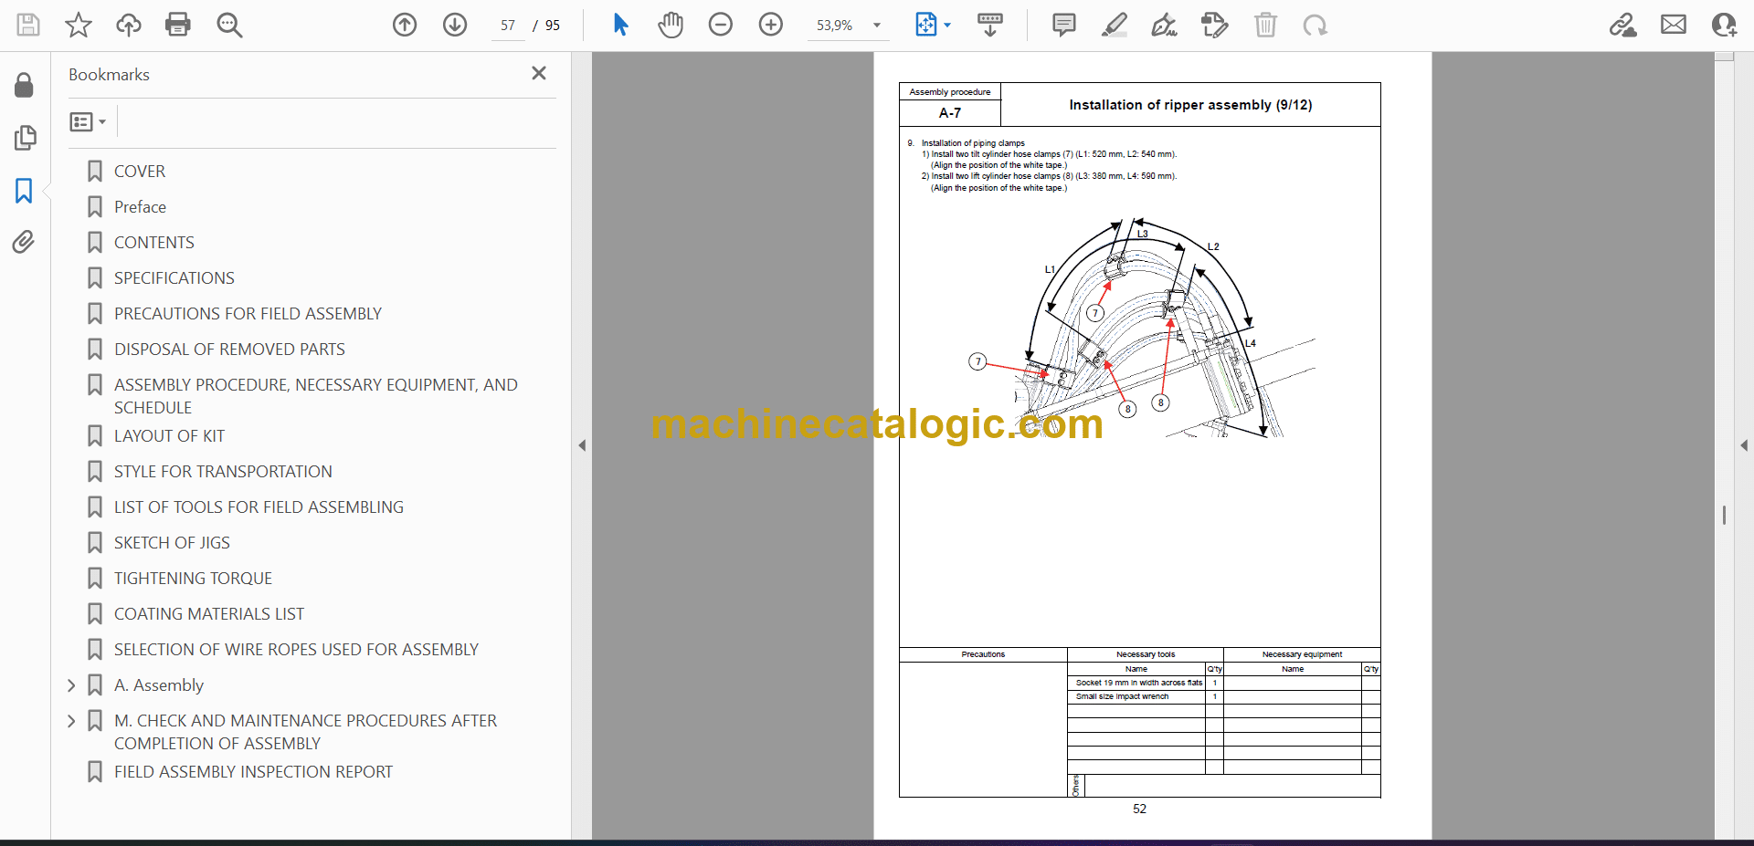1754x846 pixels.
Task: Jump to the COVER bookmark
Action: click(140, 172)
